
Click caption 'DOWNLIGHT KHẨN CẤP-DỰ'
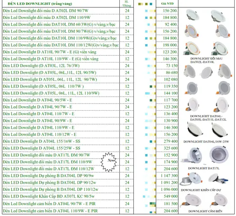[x=201, y=190]
